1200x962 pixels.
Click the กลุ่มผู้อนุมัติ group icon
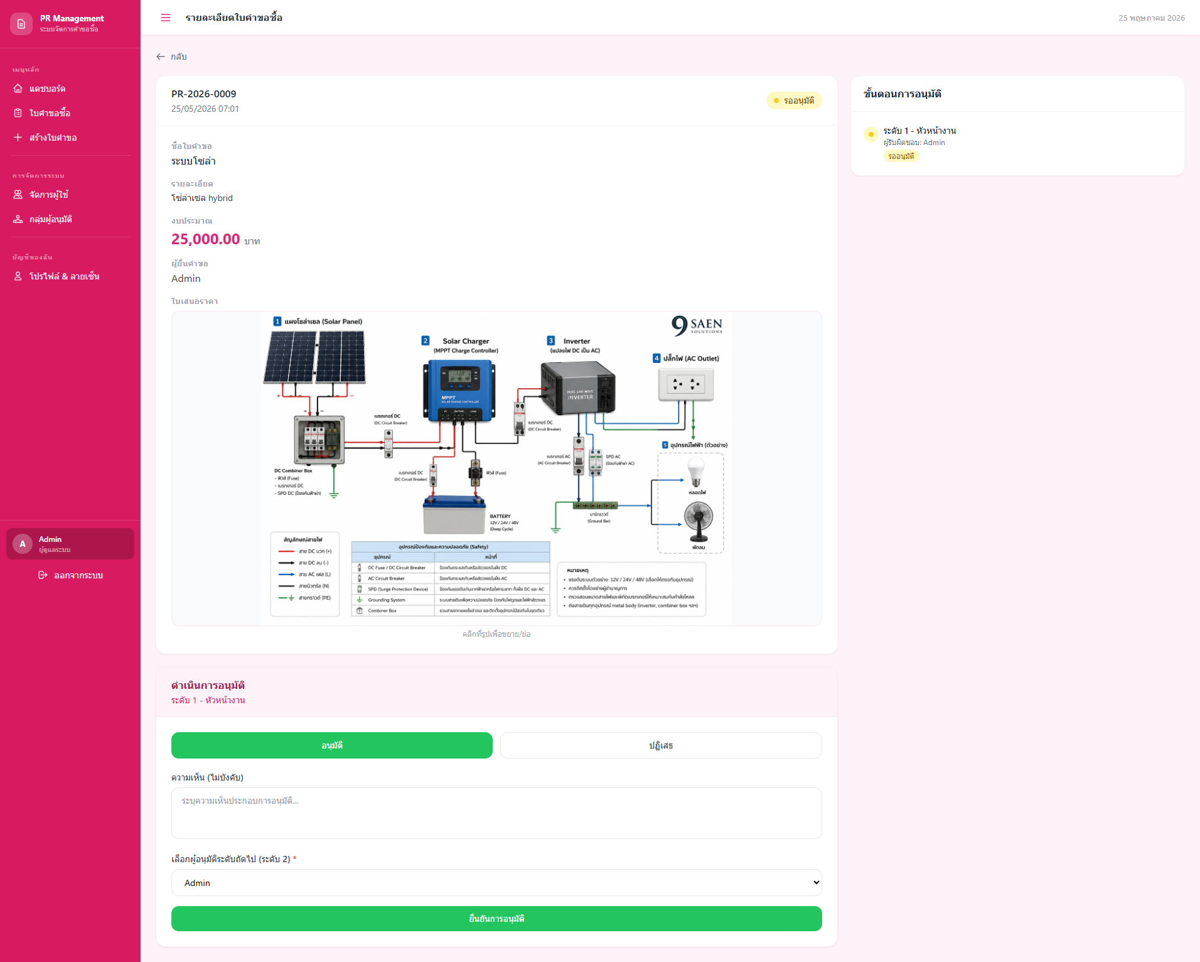18,219
